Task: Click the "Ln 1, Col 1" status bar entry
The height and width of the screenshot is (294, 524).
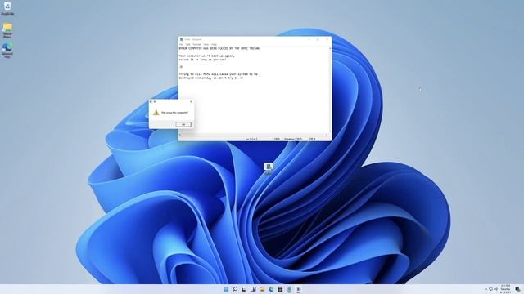Action: [251, 139]
